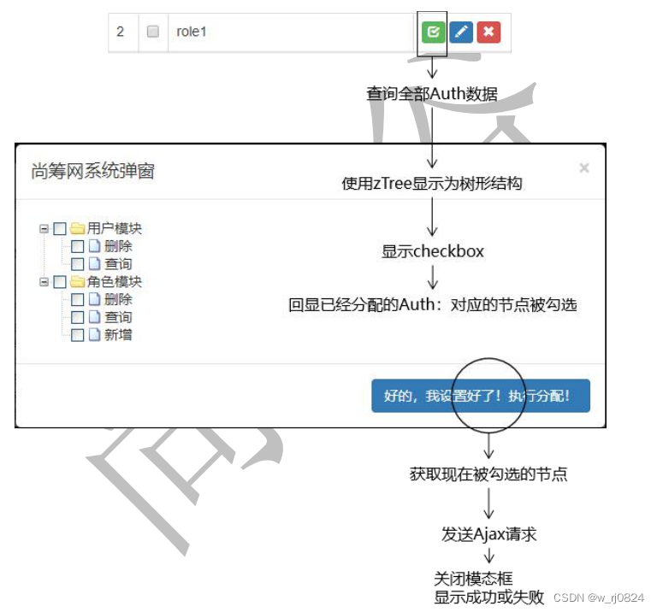Check the 角色模块 checkbox
The image size is (657, 612).
click(60, 282)
